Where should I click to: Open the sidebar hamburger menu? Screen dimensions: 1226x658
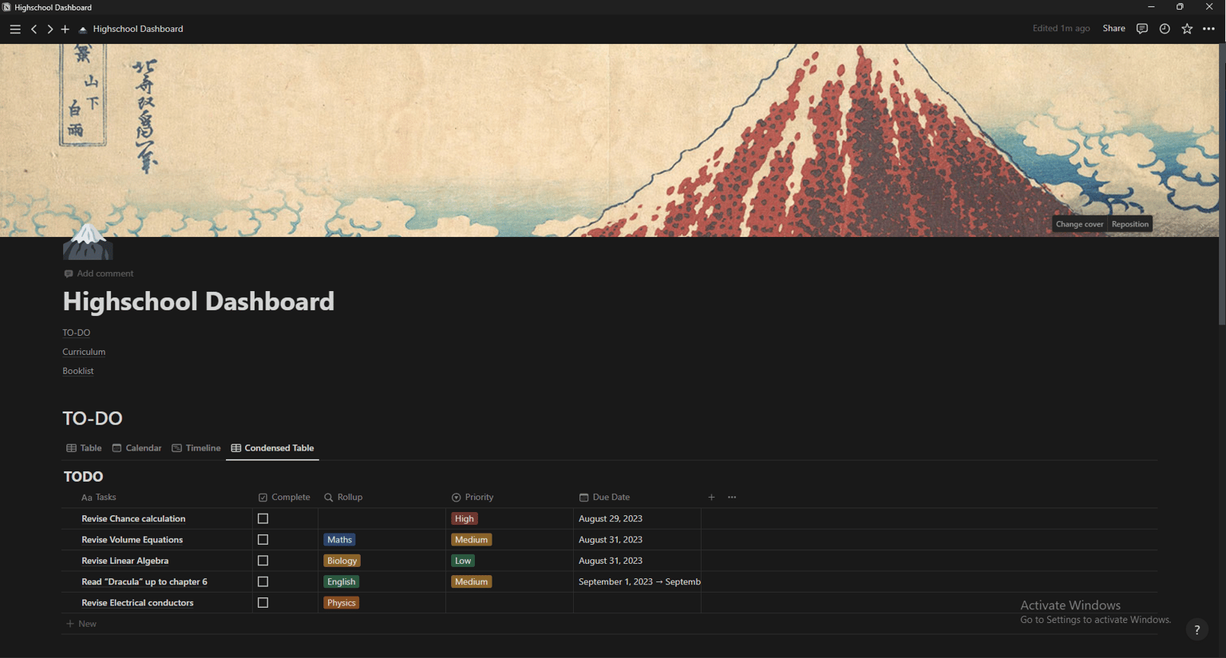pyautogui.click(x=15, y=29)
